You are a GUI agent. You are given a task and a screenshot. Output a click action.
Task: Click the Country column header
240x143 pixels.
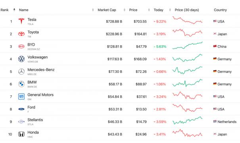[x=220, y=10]
